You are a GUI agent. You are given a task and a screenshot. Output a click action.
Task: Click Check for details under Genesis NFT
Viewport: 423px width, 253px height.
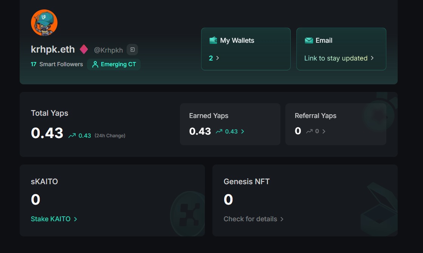pyautogui.click(x=251, y=219)
